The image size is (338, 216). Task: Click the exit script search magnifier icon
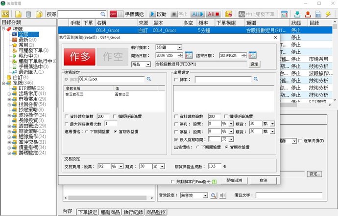coord(257,79)
